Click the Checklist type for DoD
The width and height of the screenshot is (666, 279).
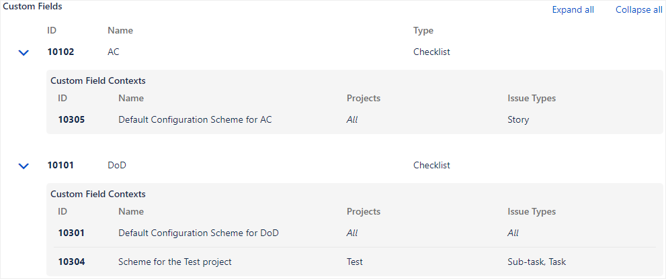pyautogui.click(x=431, y=165)
